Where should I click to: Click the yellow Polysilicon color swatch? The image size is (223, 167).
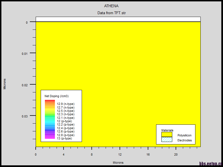click(167, 134)
